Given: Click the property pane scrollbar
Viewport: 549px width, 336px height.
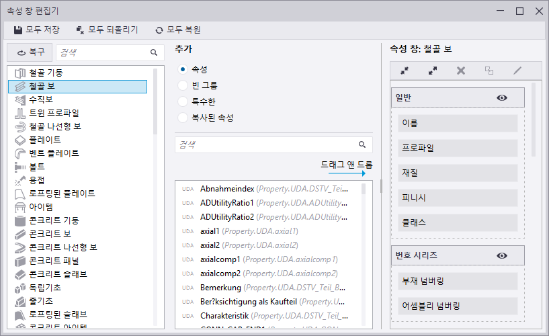Looking at the screenshot, I should pos(534,120).
